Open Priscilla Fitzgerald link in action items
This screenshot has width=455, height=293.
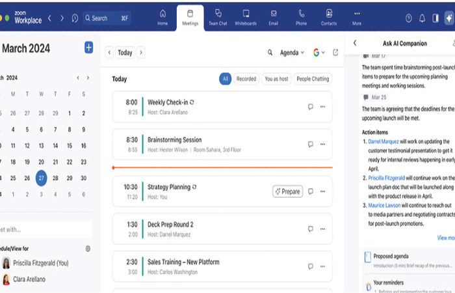[387, 178]
